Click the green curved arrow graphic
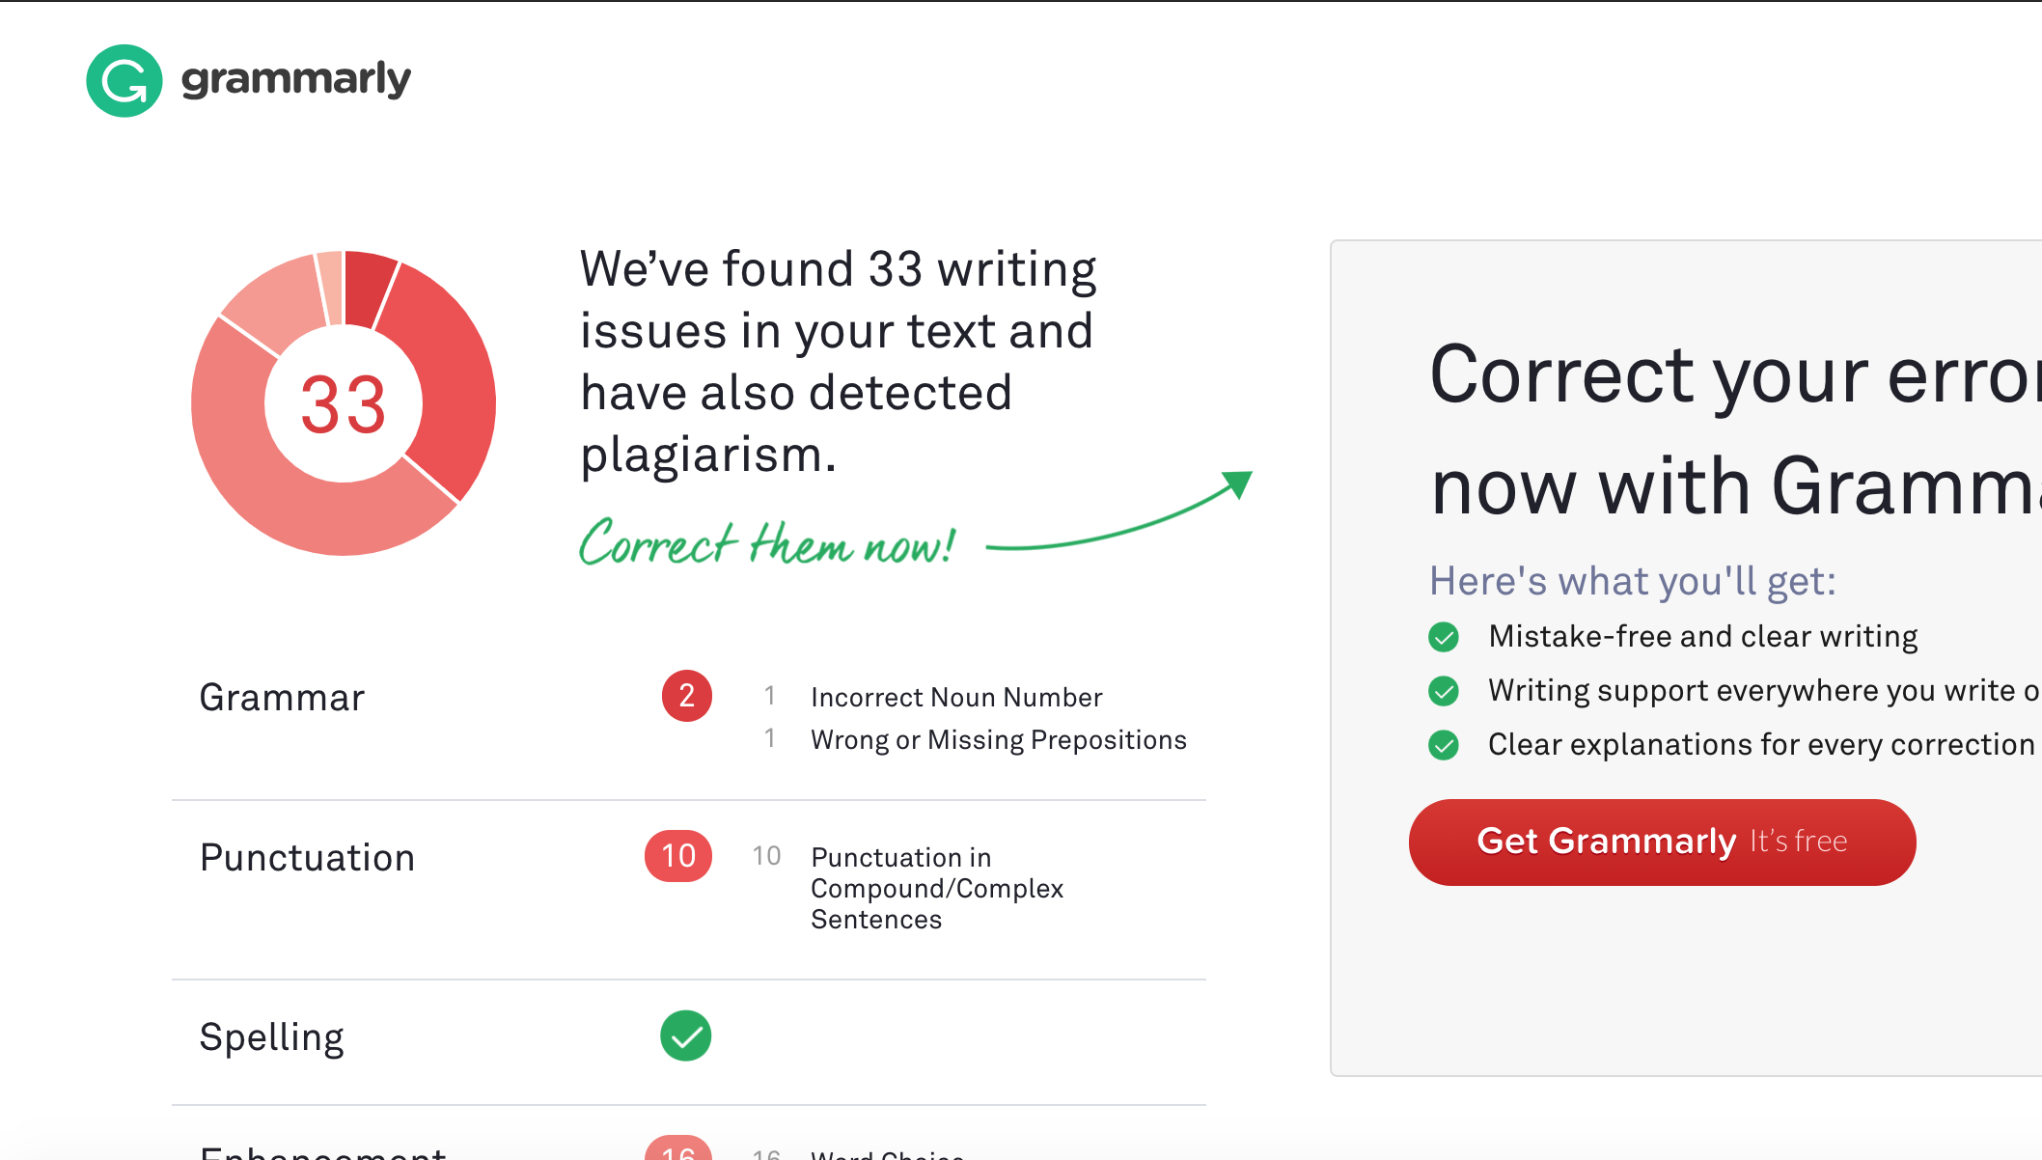2042x1160 pixels. click(x=1119, y=511)
